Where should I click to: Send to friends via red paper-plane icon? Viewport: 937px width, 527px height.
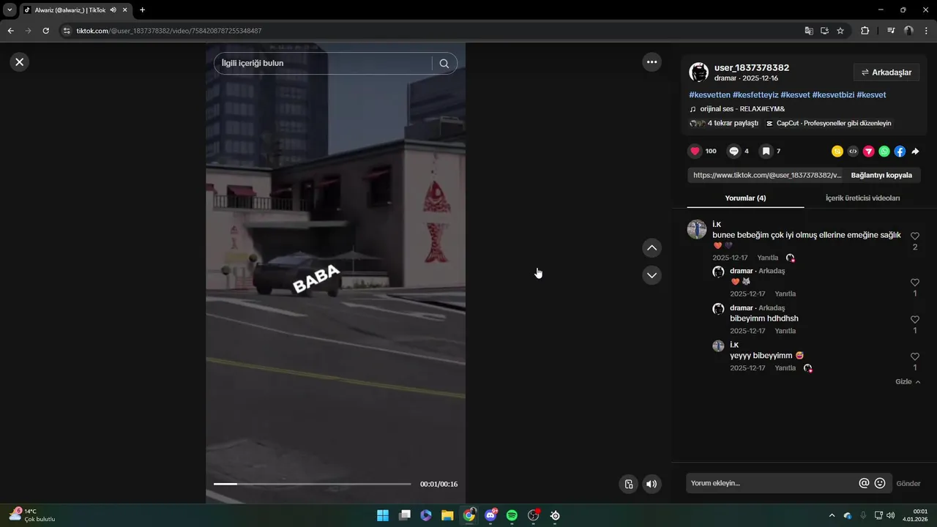(869, 152)
